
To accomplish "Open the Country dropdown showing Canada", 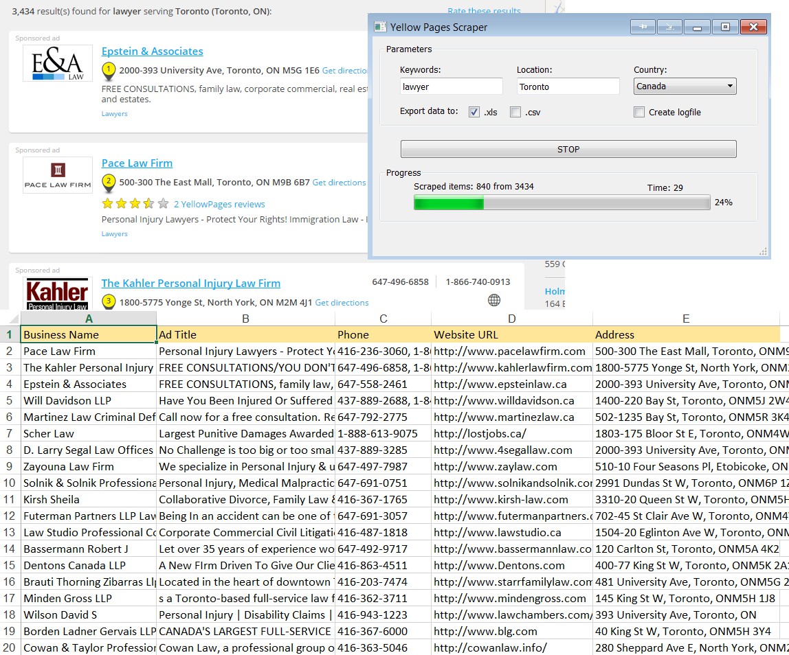I will pyautogui.click(x=685, y=86).
